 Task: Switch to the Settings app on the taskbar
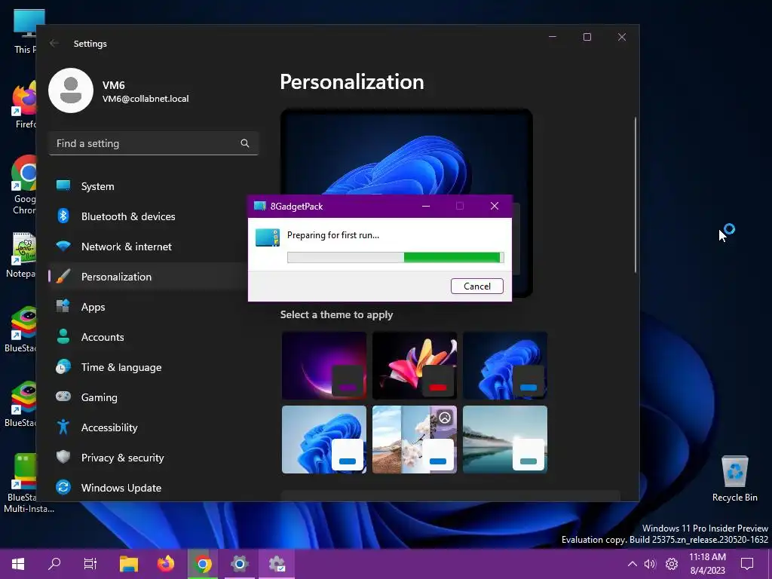239,564
